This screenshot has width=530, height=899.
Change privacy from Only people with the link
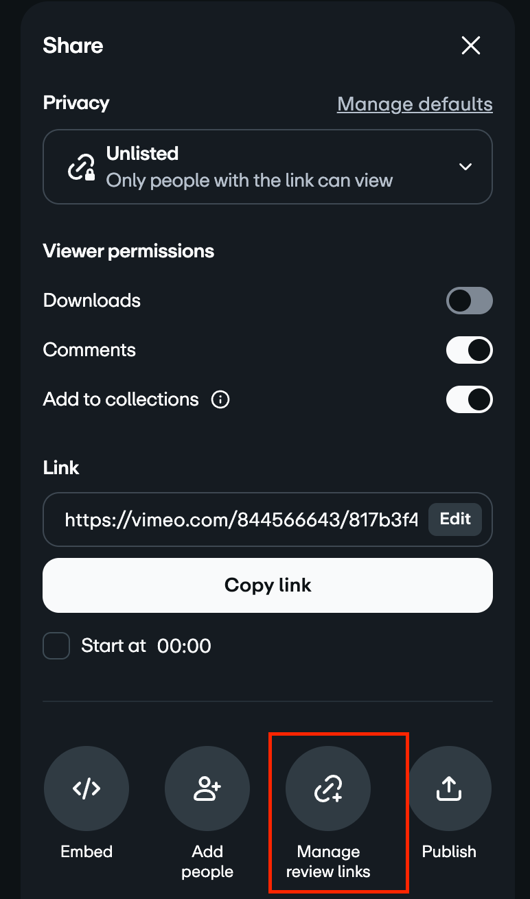pyautogui.click(x=268, y=167)
